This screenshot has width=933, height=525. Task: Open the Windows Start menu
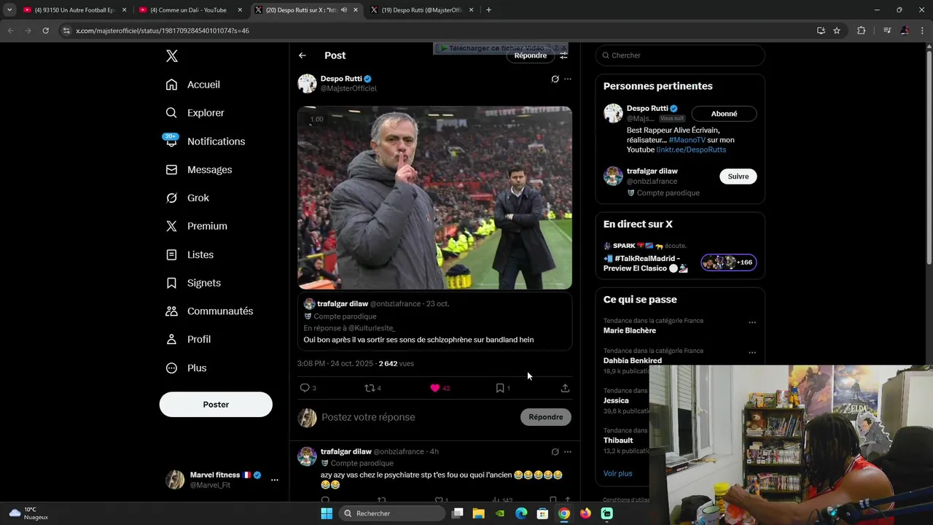(327, 513)
